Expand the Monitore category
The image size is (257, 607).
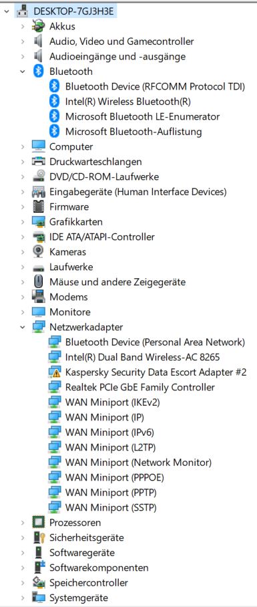23,312
